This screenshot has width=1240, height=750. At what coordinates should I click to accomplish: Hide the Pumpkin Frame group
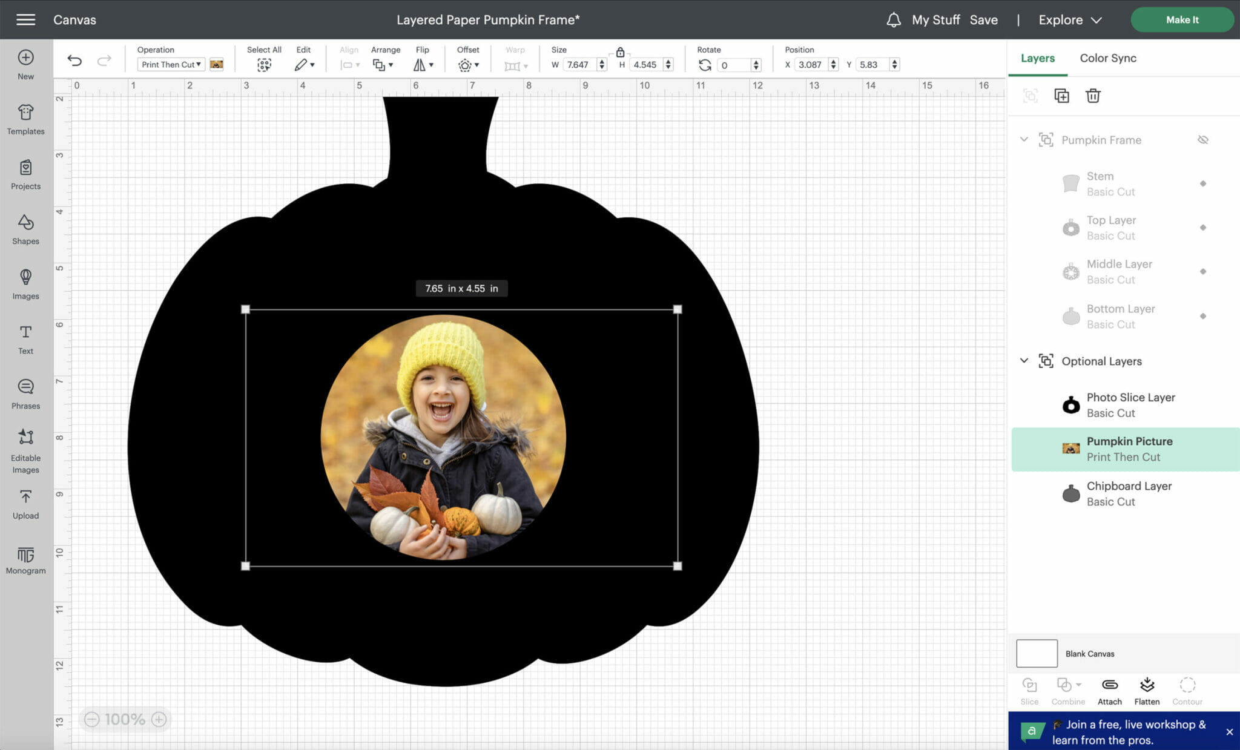(x=1203, y=139)
